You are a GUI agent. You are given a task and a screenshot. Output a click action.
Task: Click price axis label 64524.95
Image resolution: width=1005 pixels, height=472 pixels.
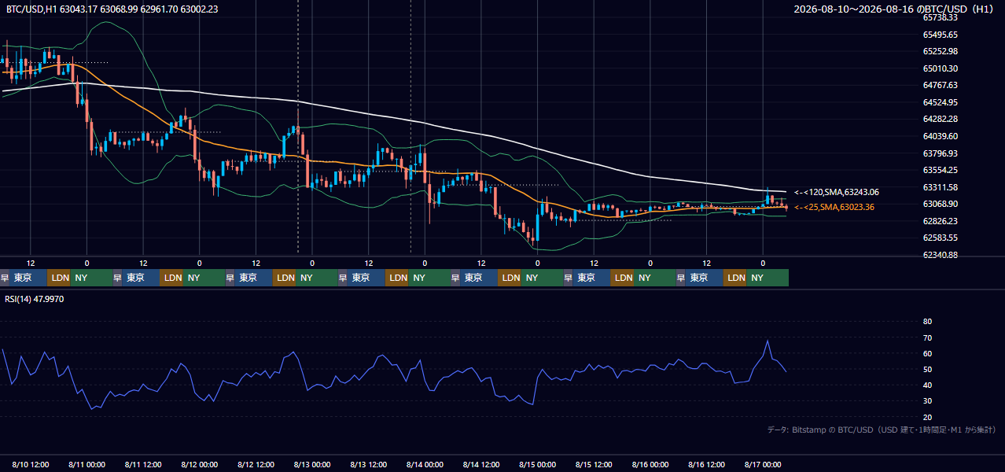[941, 102]
